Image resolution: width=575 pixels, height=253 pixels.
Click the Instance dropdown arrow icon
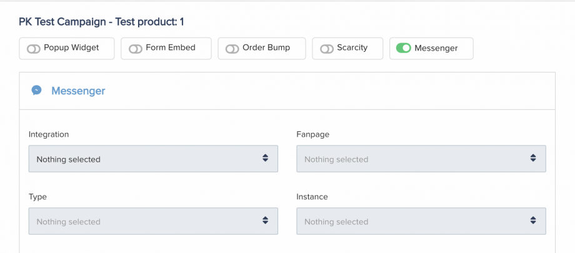(533, 221)
